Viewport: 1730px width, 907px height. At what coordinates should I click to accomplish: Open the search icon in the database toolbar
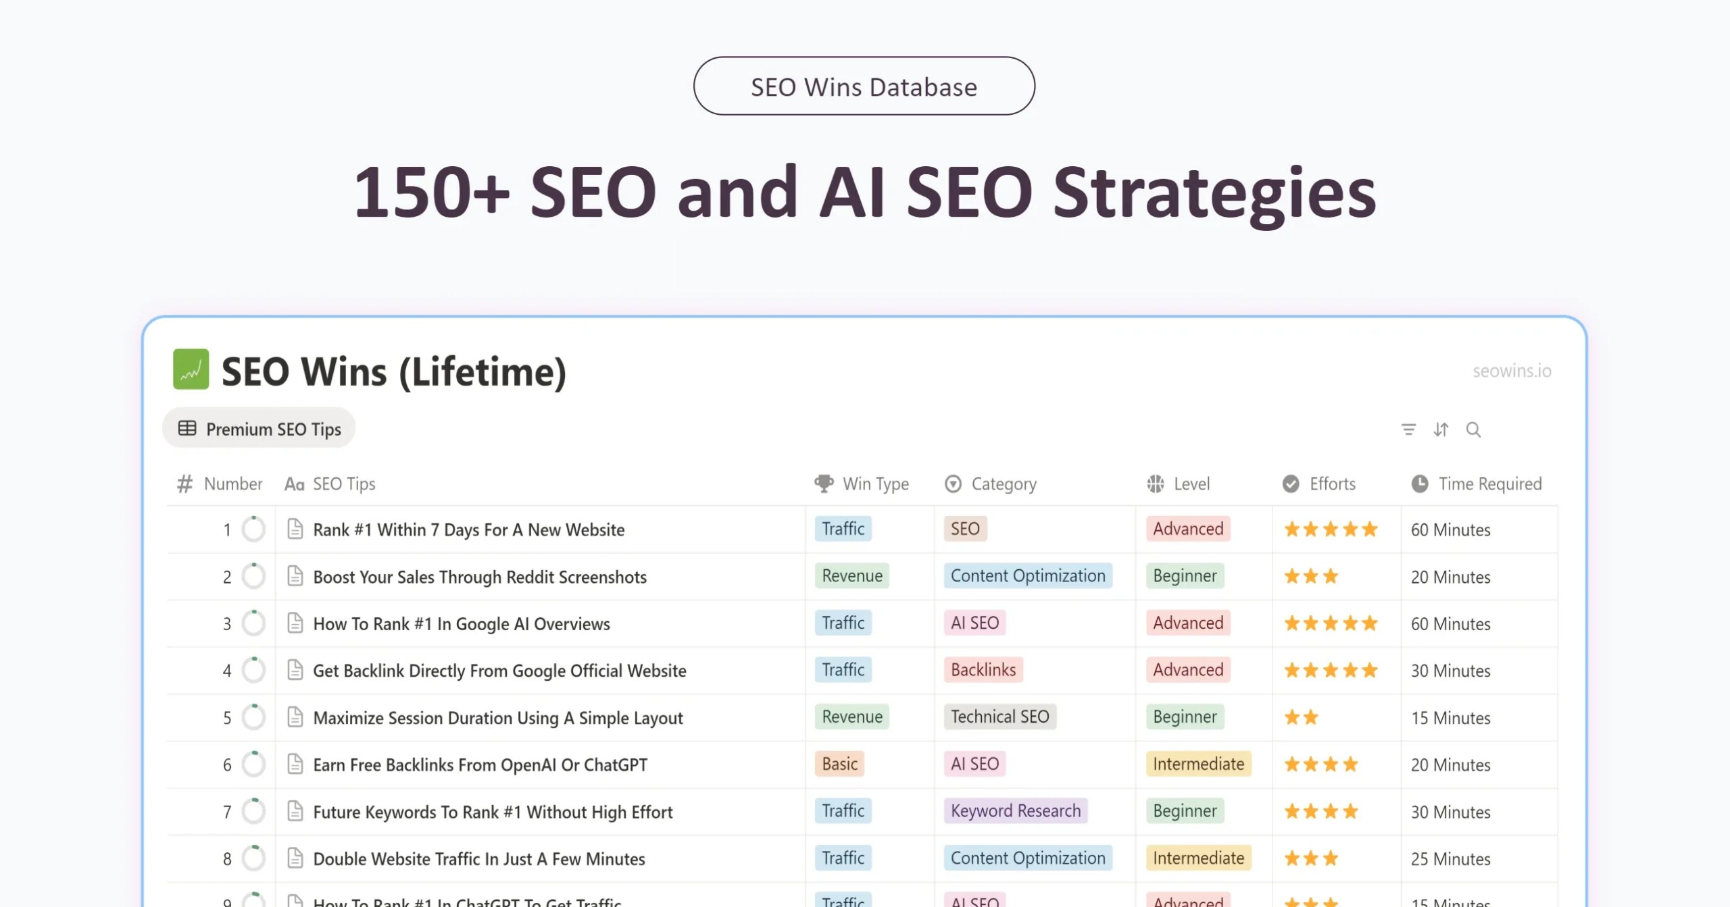pos(1473,430)
